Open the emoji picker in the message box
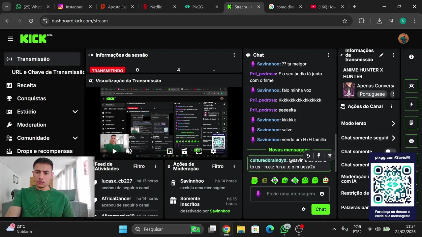422x237 pixels. pyautogui.click(x=322, y=194)
